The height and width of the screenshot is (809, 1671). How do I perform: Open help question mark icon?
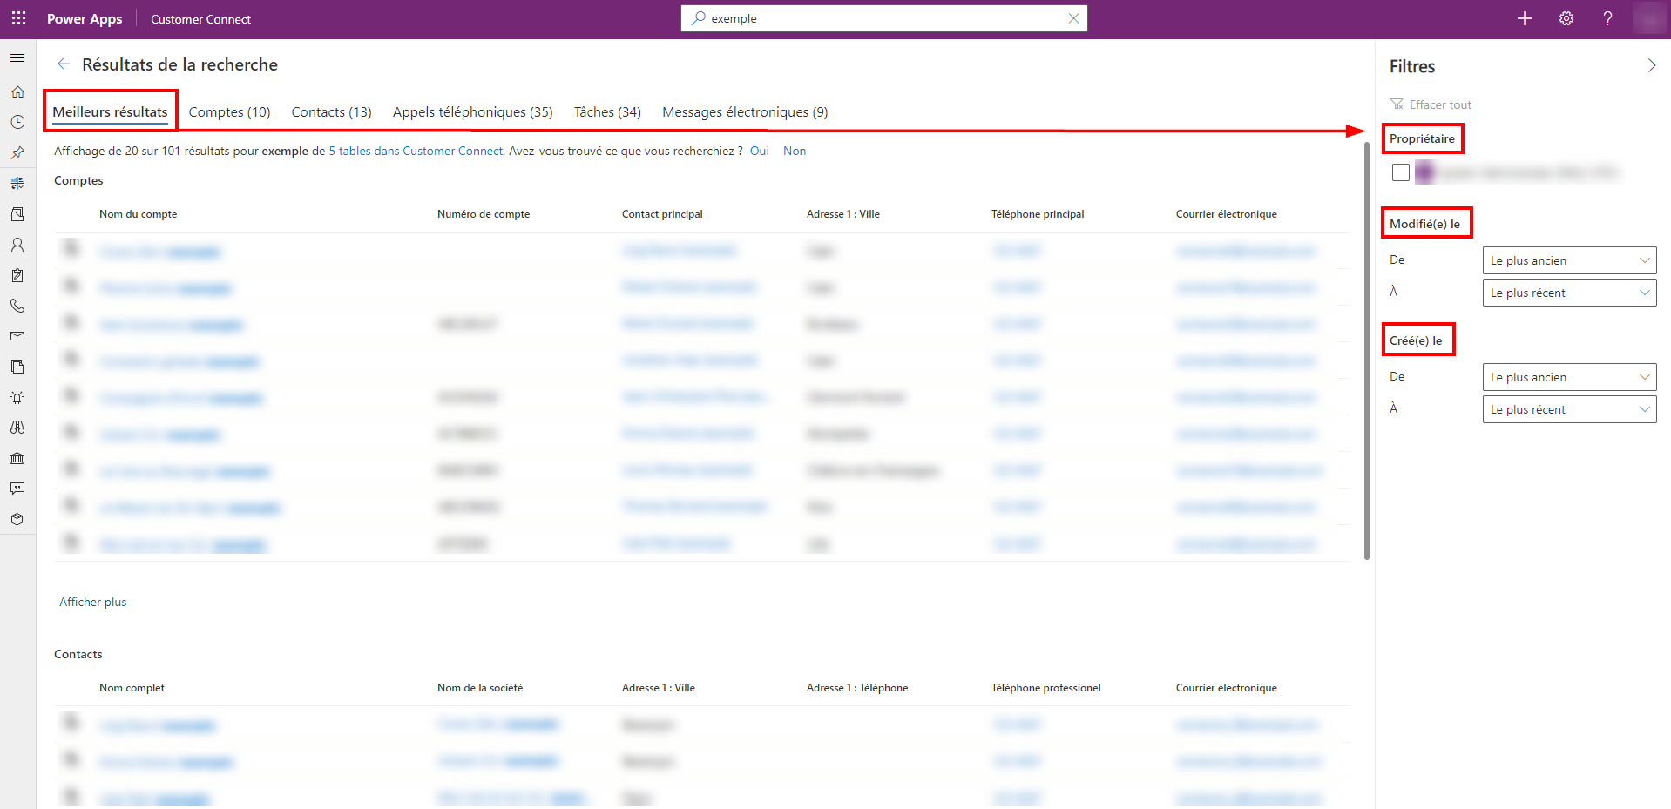(x=1608, y=18)
